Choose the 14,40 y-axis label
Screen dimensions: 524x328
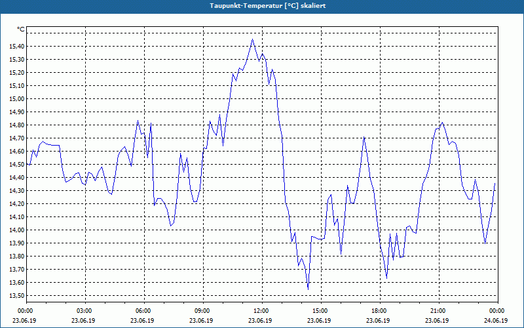click(x=16, y=177)
